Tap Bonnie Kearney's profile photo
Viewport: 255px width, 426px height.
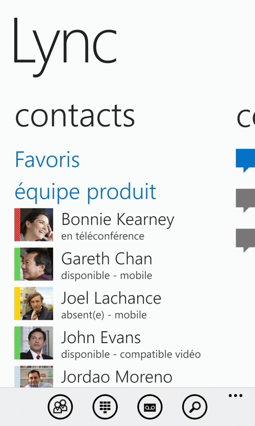click(37, 225)
